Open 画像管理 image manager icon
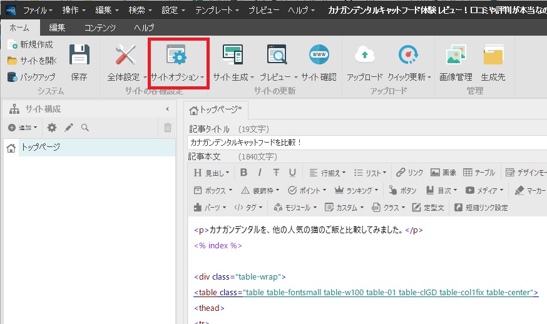 pyautogui.click(x=456, y=54)
